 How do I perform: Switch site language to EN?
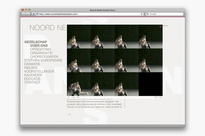[167, 26]
